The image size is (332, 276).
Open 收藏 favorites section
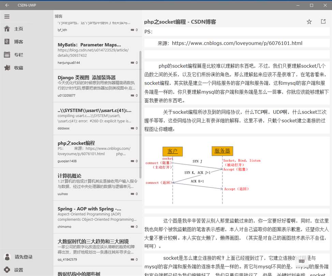(x=19, y=68)
